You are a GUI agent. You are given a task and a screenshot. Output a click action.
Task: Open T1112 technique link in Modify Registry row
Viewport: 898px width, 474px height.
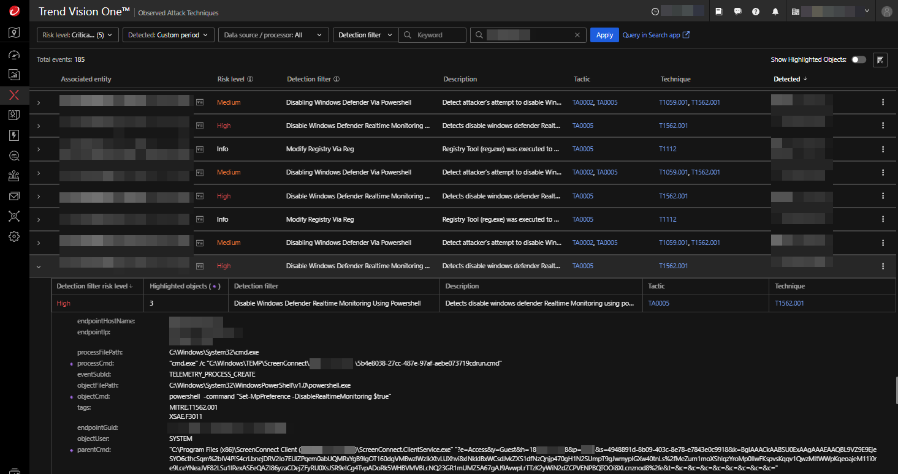click(x=668, y=149)
